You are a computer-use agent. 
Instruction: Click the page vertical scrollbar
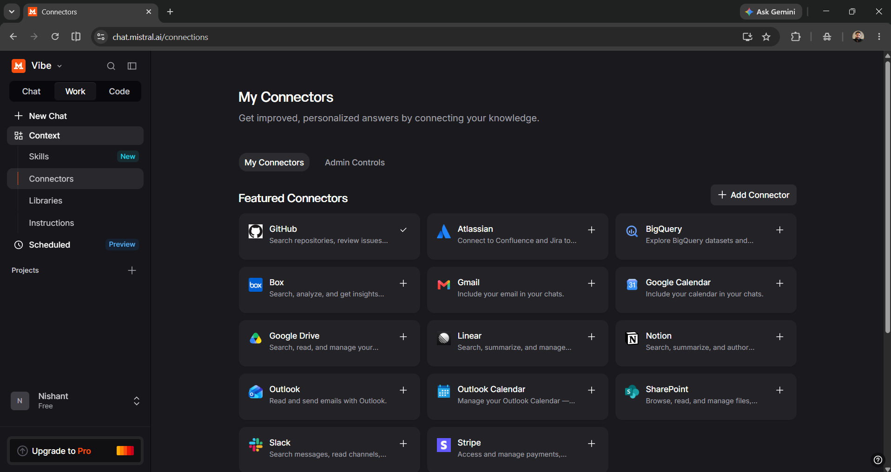coord(887,197)
